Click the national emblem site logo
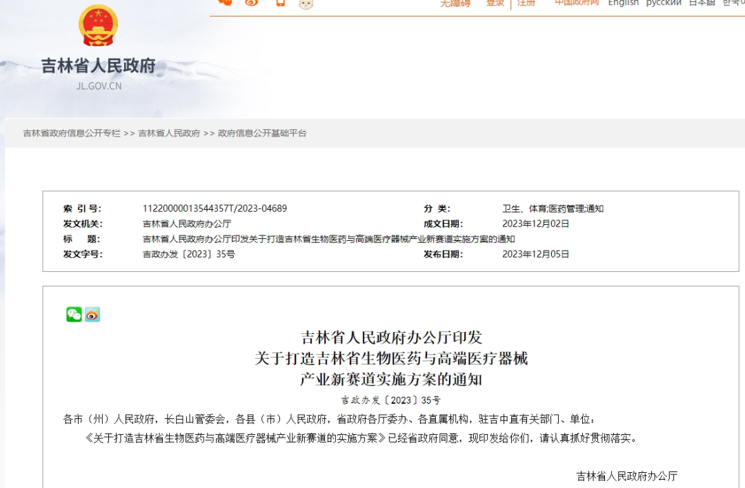The height and width of the screenshot is (488, 745). (98, 24)
